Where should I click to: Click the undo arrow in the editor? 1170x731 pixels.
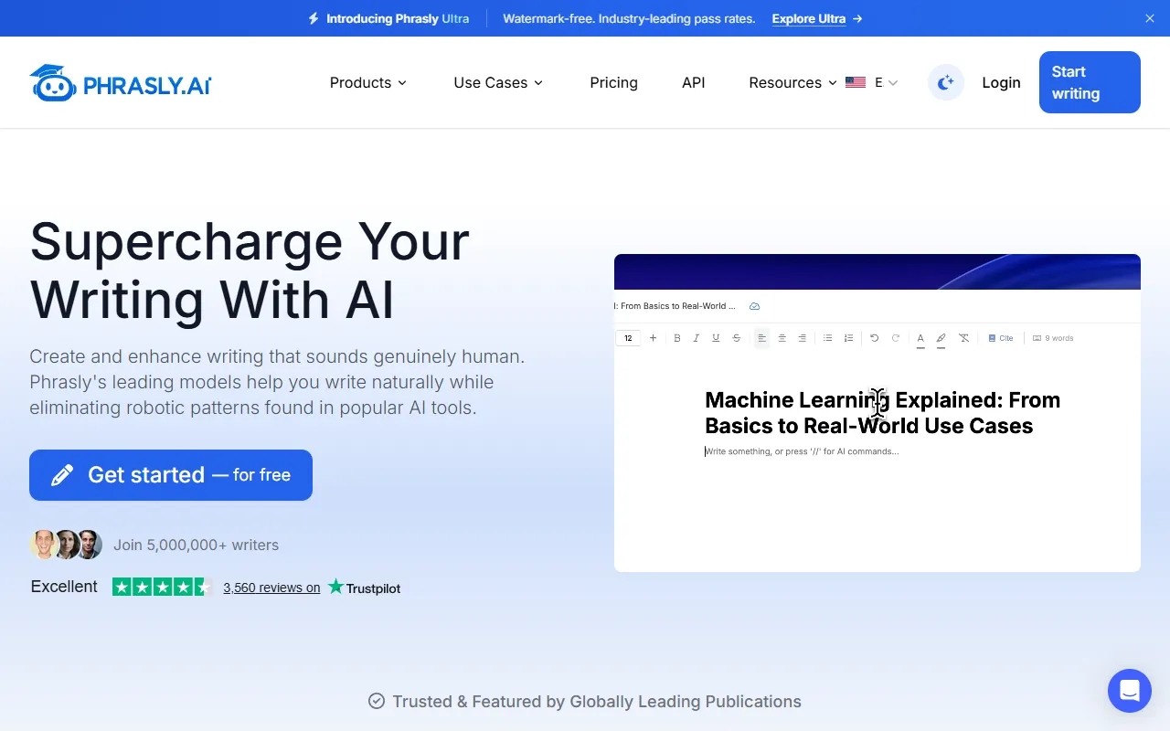(875, 338)
